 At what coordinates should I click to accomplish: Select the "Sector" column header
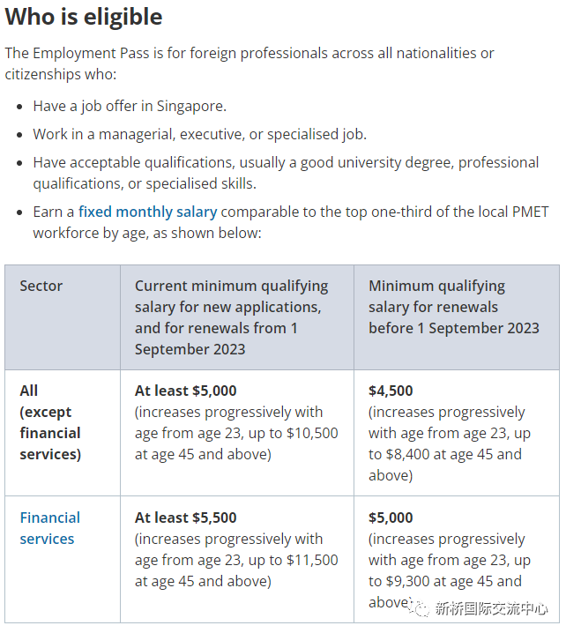41,286
